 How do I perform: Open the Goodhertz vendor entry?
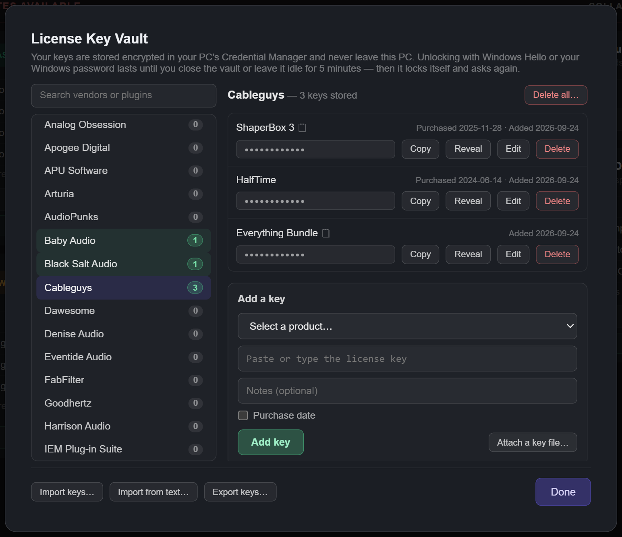(124, 403)
